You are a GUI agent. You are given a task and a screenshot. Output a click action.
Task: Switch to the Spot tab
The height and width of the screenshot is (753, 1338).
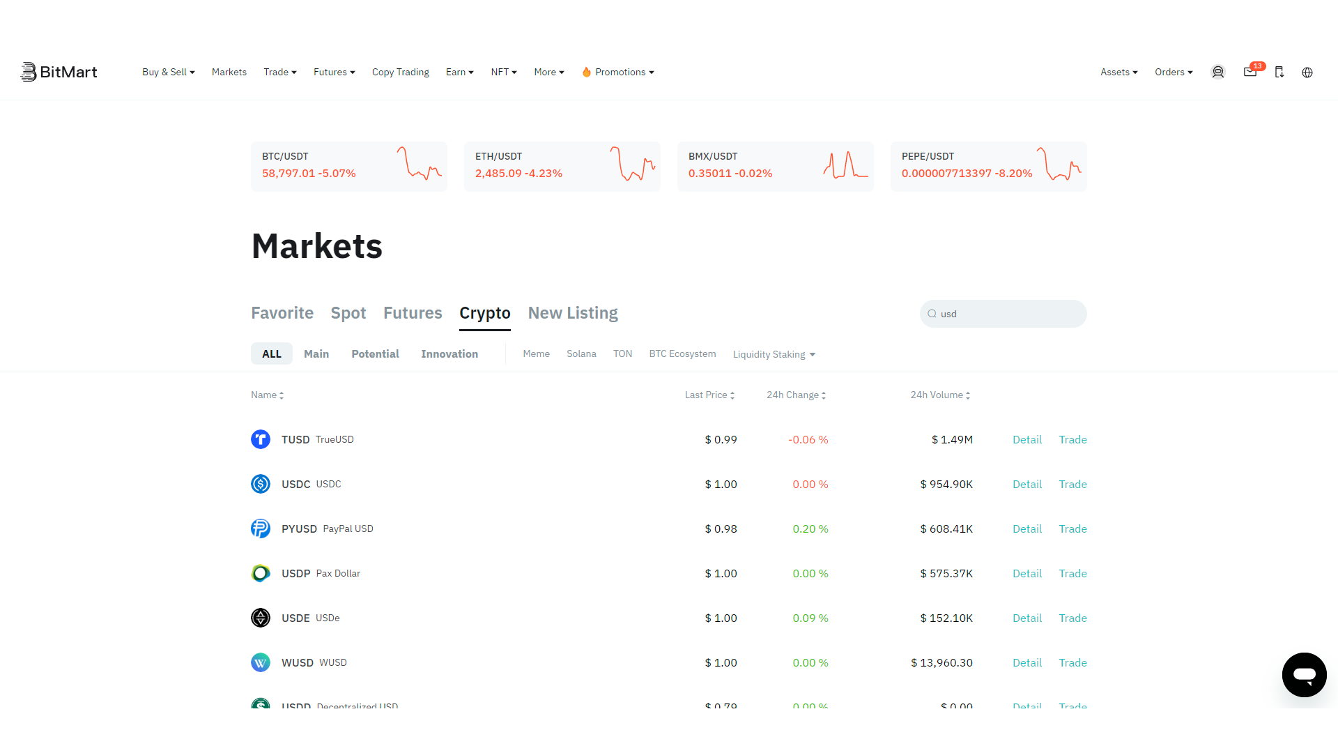pyautogui.click(x=348, y=313)
